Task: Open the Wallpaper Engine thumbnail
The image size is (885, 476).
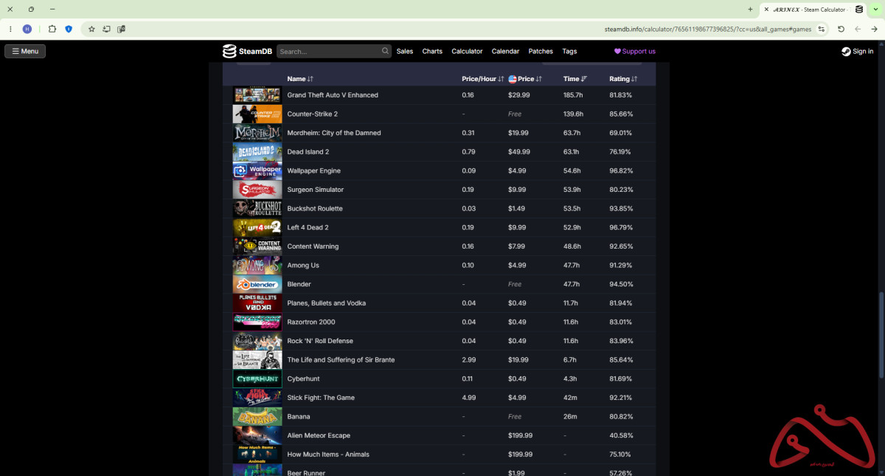Action: click(x=257, y=170)
